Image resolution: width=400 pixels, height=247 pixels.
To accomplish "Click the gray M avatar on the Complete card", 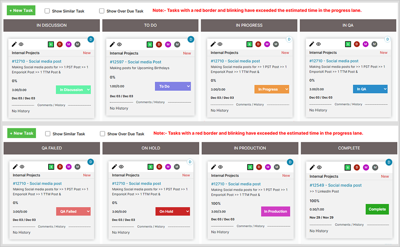I will (x=375, y=167).
